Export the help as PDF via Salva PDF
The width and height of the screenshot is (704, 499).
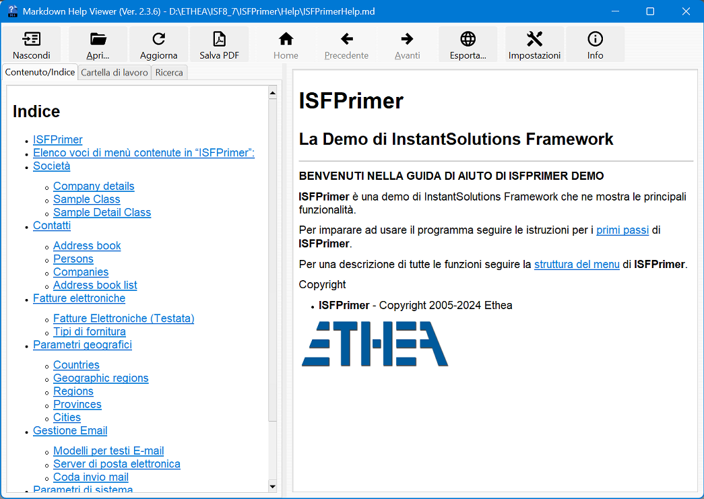(x=219, y=44)
